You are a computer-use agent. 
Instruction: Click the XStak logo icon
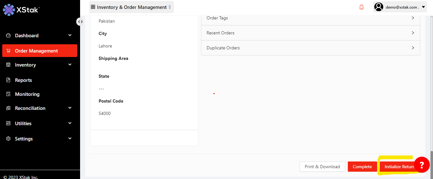(9, 10)
